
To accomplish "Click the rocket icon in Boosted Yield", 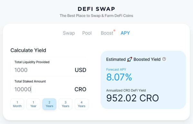I will (130, 59).
